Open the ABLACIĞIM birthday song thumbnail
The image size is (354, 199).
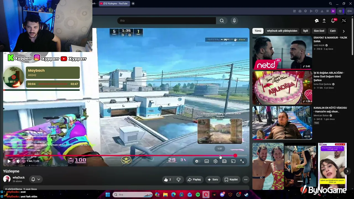282,88
